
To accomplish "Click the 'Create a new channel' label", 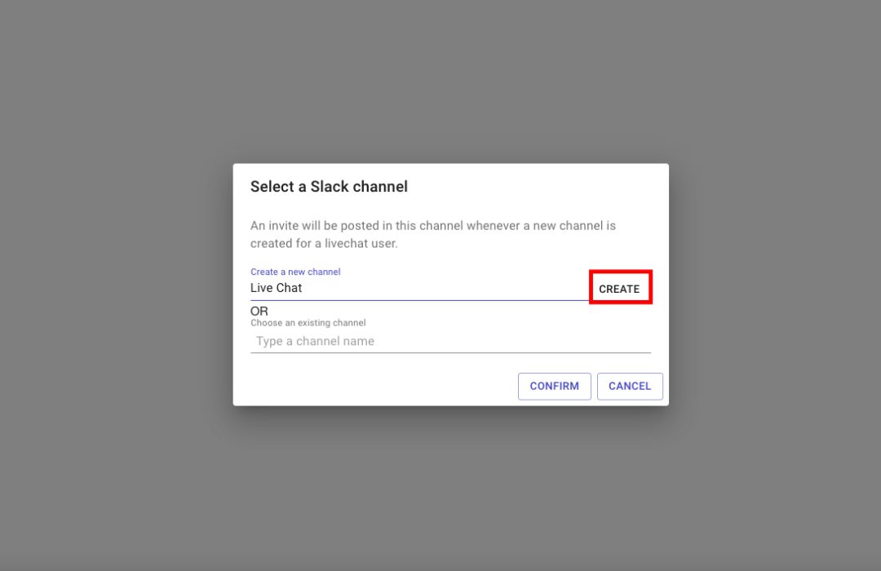I will click(x=295, y=272).
